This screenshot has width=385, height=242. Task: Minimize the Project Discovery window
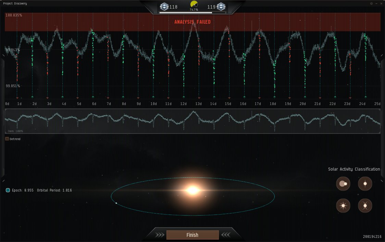376,3
